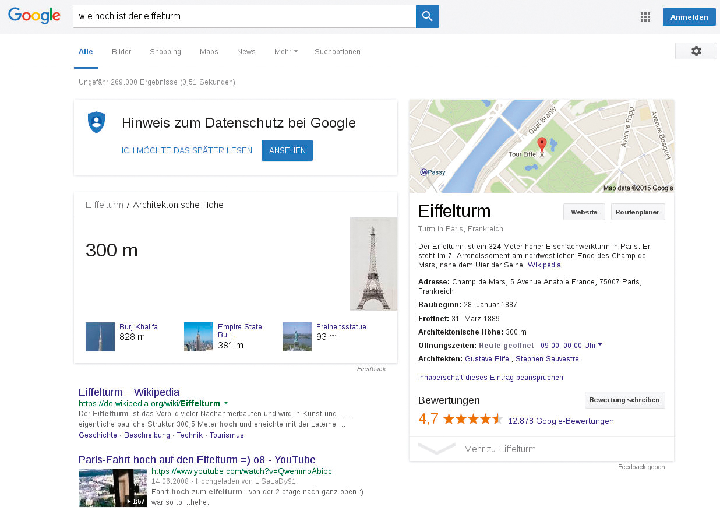Click the blue magnifier search button
The height and width of the screenshot is (514, 720).
tap(427, 16)
